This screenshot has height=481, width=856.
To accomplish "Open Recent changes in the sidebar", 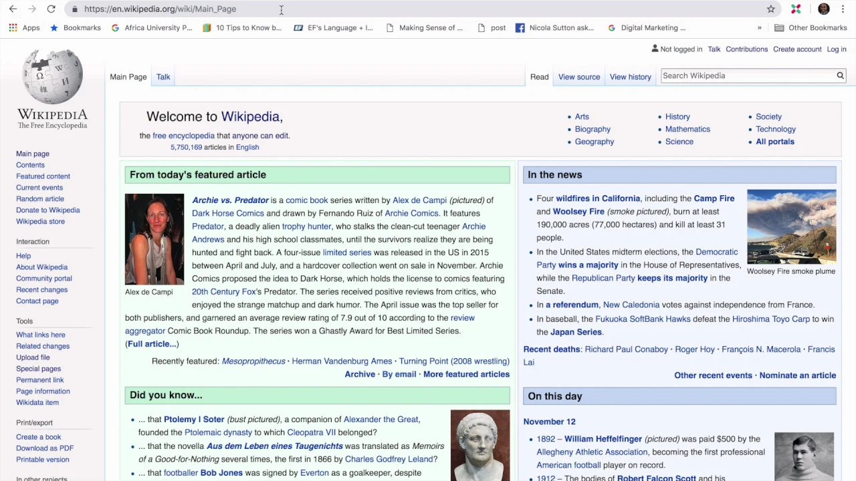I will coord(41,290).
